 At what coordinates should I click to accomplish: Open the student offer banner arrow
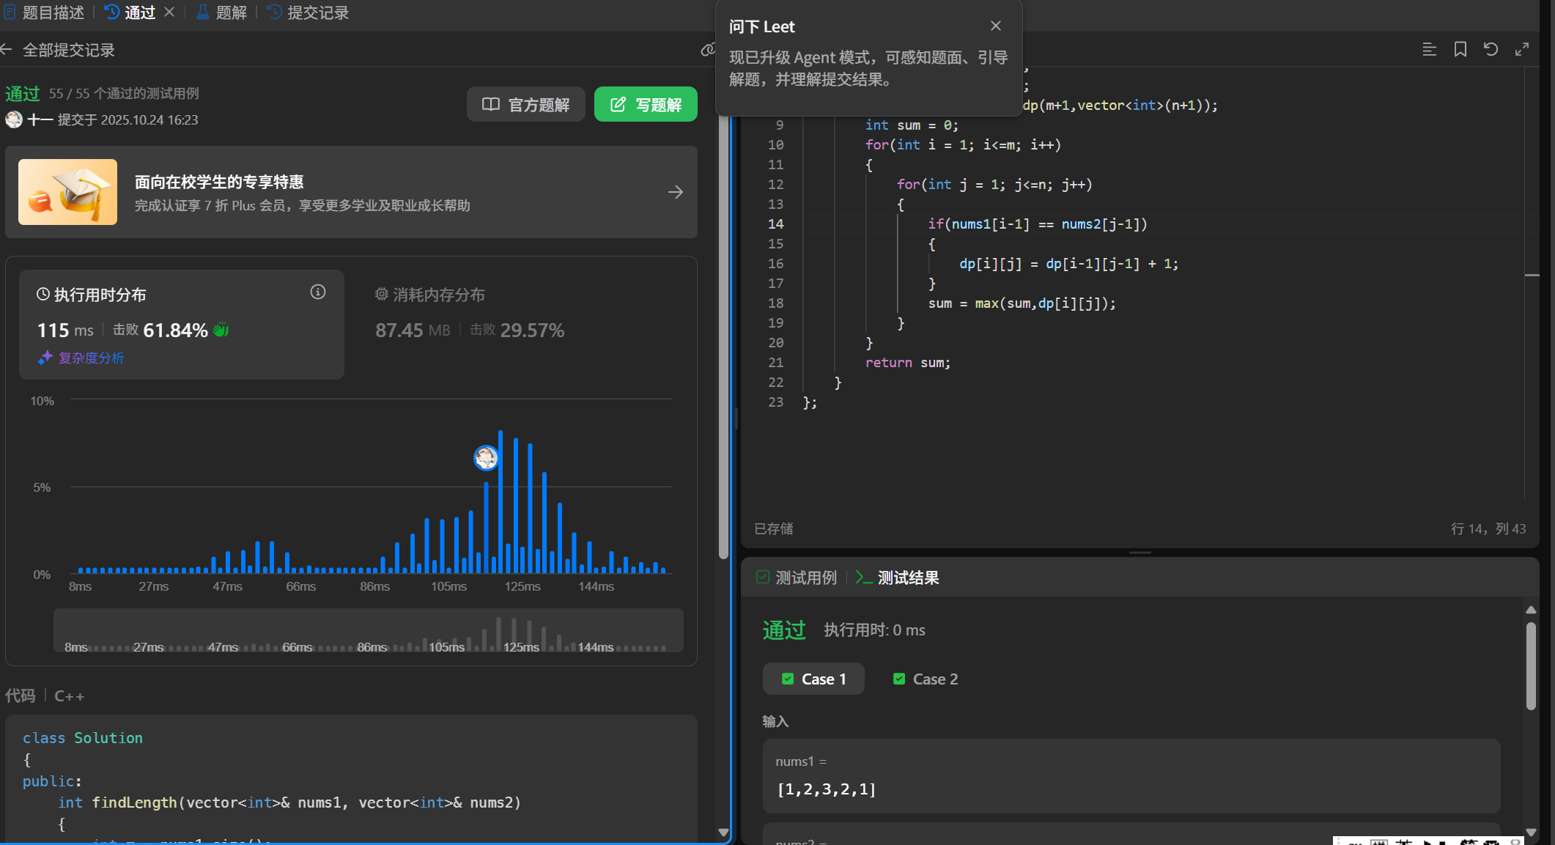[x=675, y=192]
